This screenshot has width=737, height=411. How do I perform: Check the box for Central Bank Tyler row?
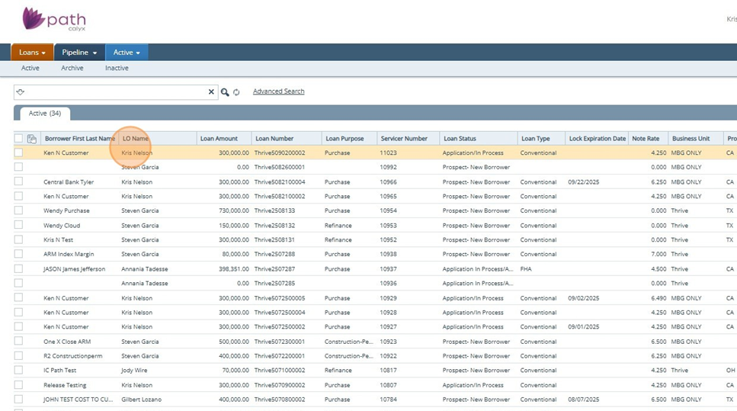18,181
